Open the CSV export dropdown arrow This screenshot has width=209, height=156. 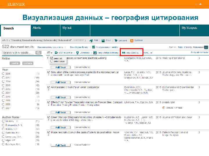point(72,53)
